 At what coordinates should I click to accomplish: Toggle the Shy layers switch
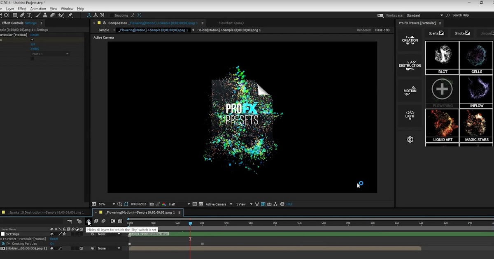tap(89, 222)
